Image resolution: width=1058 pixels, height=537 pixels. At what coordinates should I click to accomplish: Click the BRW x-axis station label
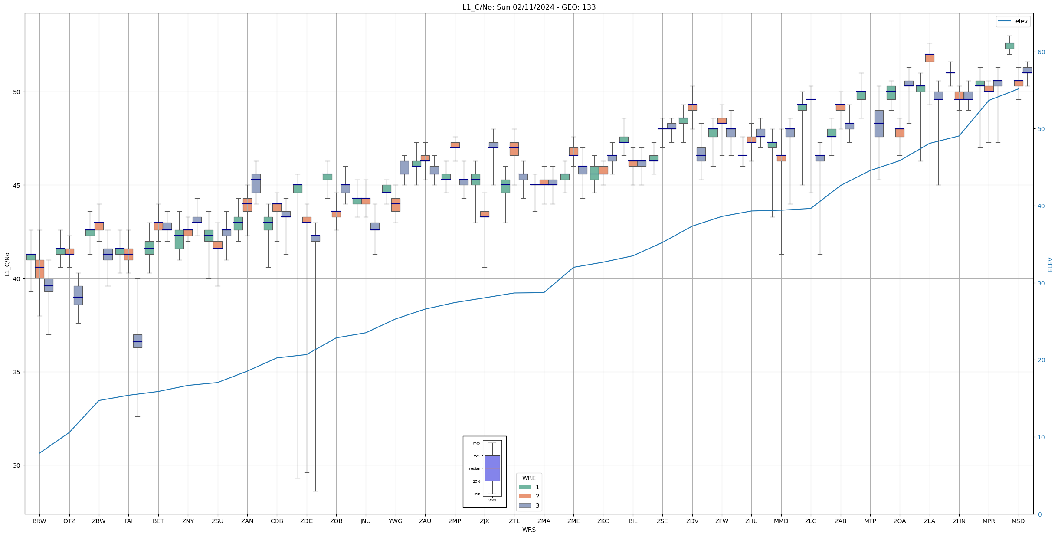39,521
